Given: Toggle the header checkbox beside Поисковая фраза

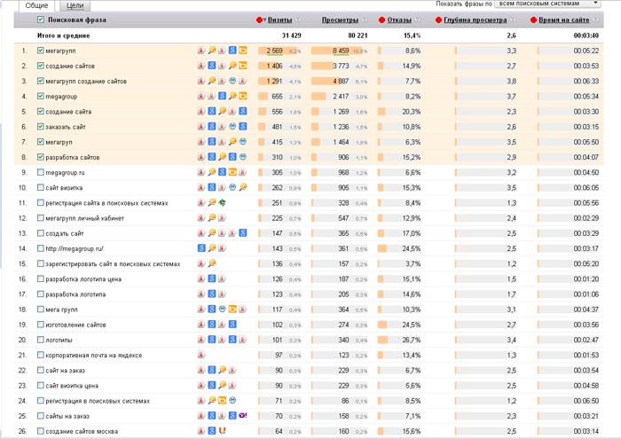Looking at the screenshot, I should pyautogui.click(x=41, y=20).
